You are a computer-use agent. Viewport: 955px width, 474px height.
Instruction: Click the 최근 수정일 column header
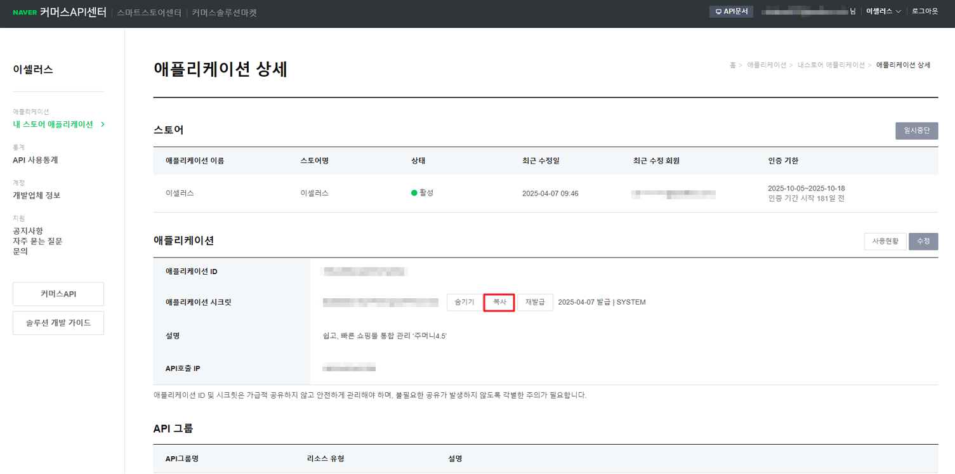point(541,161)
